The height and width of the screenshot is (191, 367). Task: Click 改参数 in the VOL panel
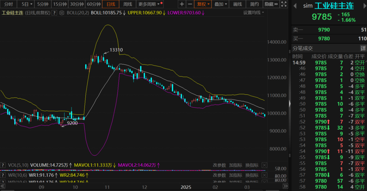[x=219, y=165]
